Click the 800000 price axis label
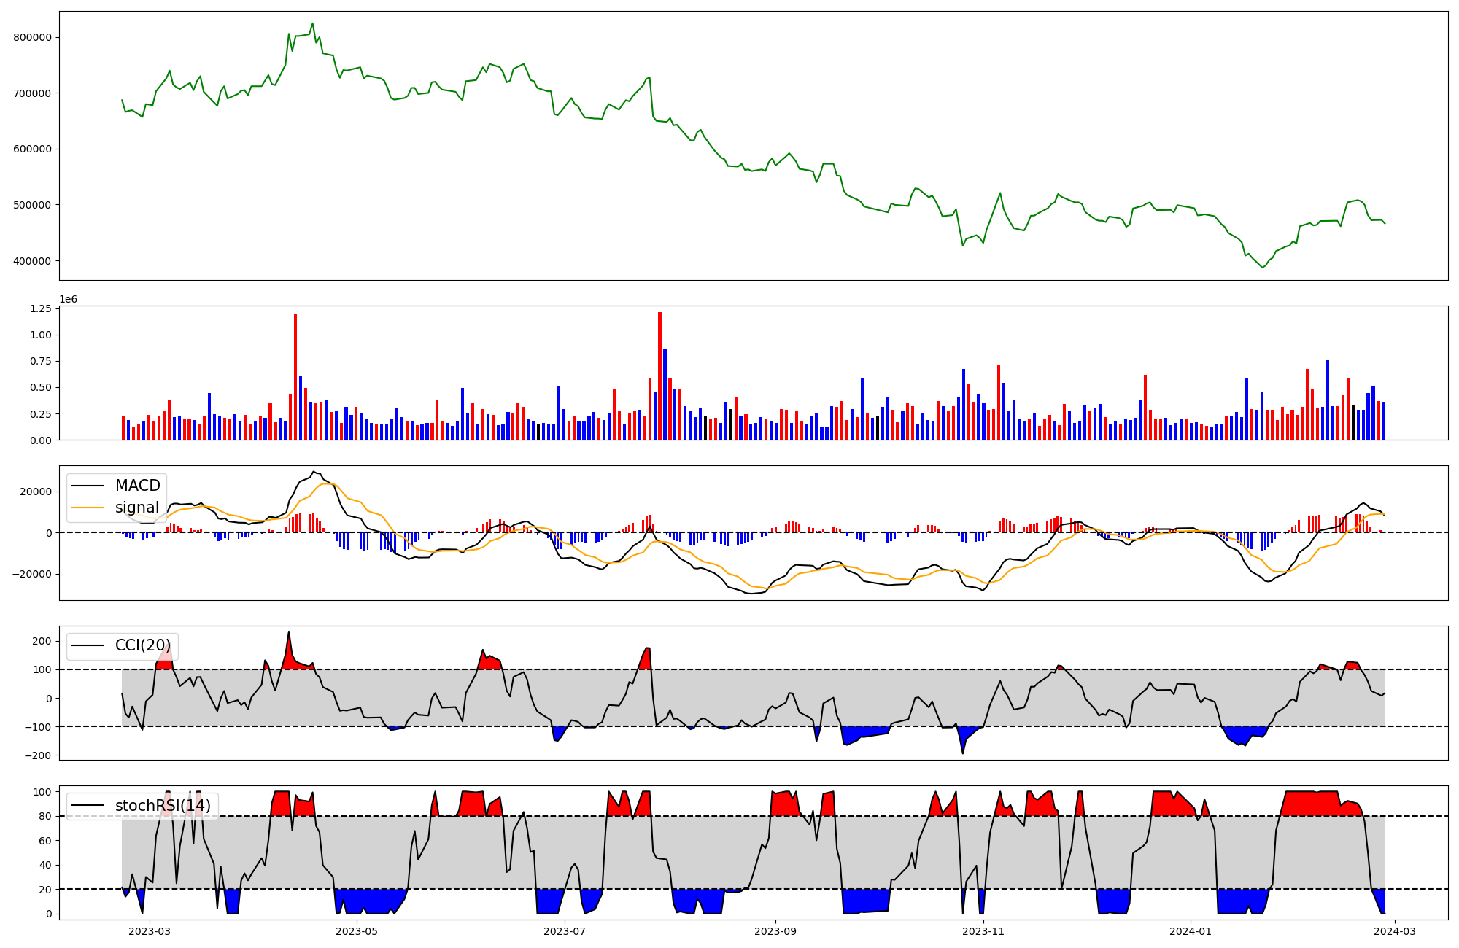Viewport: 1459px width, 948px height. pyautogui.click(x=32, y=37)
